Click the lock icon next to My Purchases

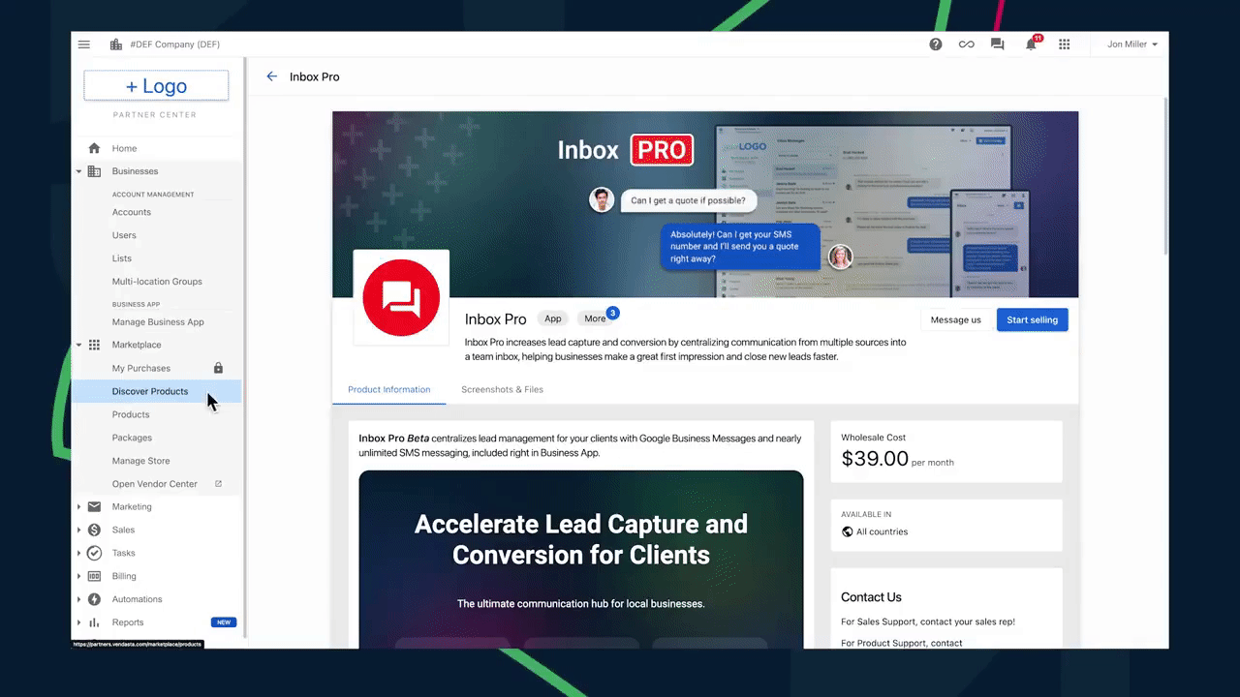click(x=218, y=368)
